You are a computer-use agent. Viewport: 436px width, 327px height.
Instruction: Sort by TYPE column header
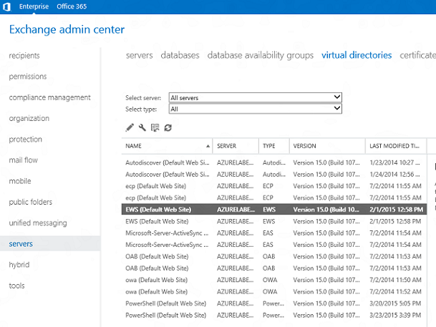tap(274, 146)
